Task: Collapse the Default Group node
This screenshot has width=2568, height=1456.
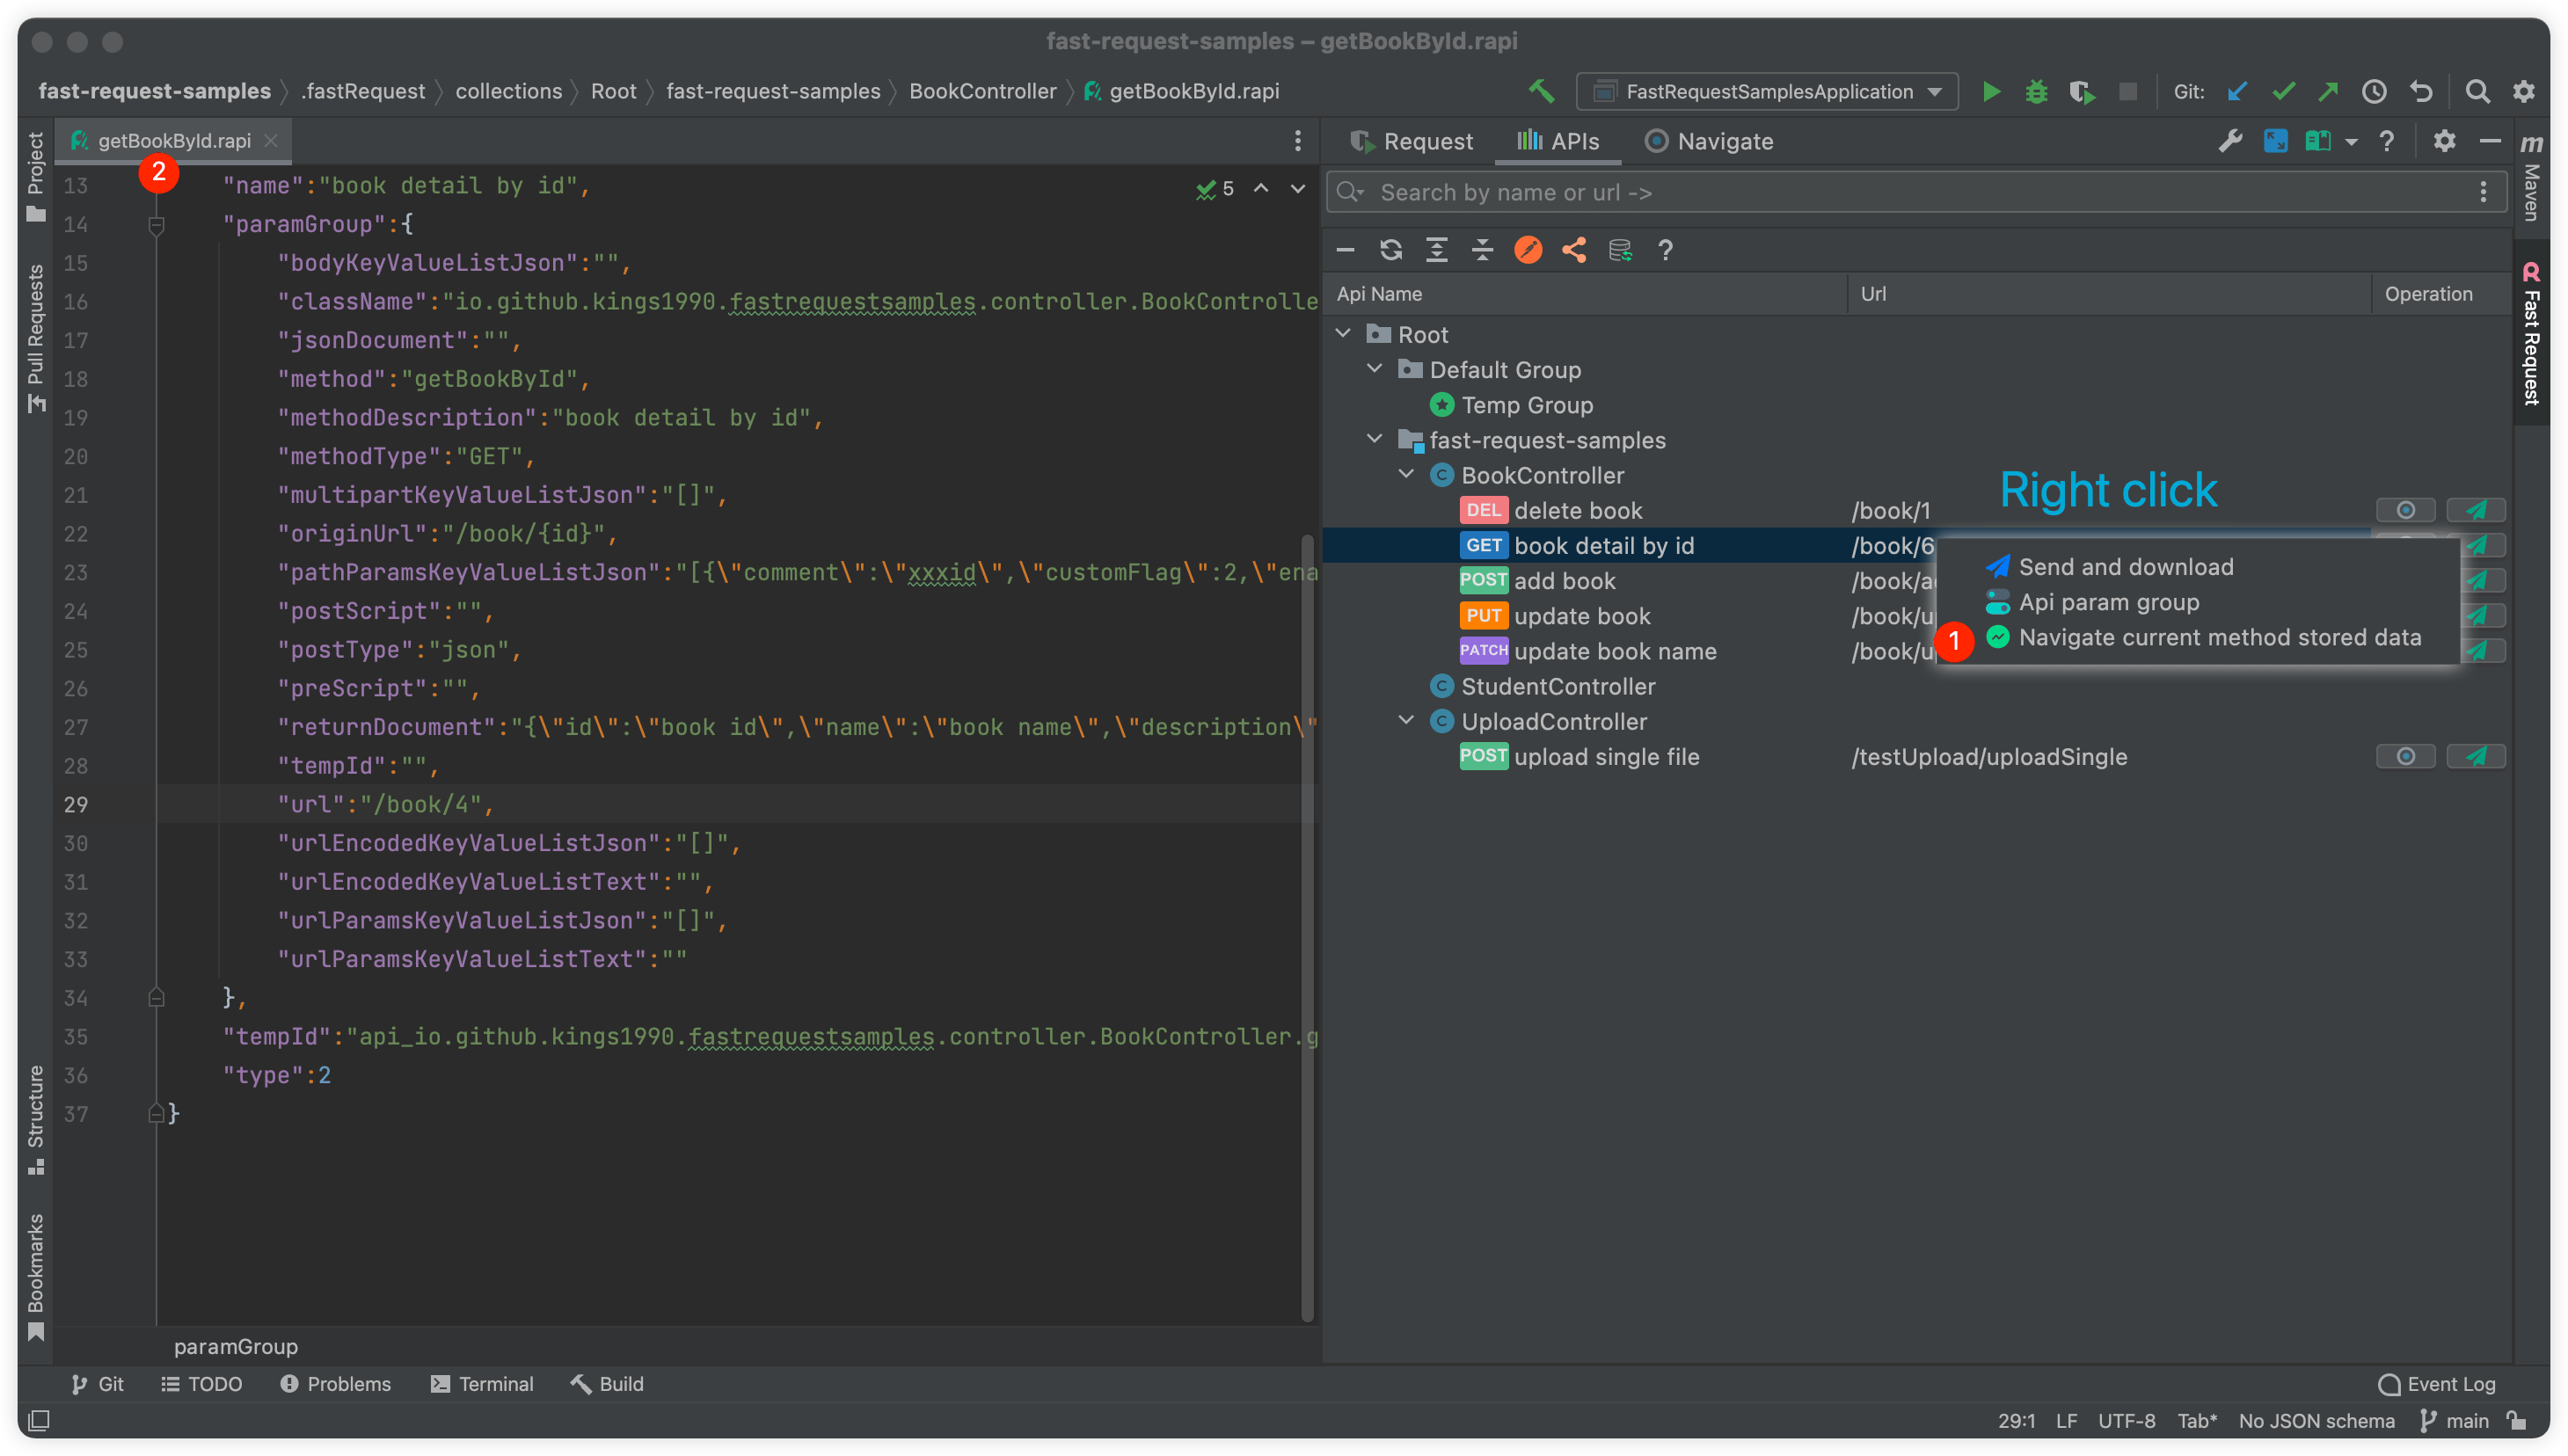Action: coord(1374,369)
